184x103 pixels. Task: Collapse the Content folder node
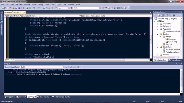(x=158, y=34)
